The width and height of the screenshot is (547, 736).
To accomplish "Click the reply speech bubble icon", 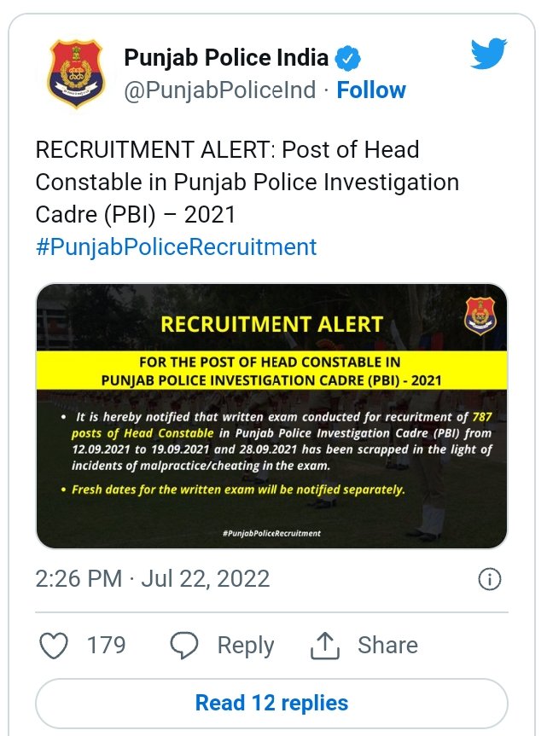I will click(183, 646).
